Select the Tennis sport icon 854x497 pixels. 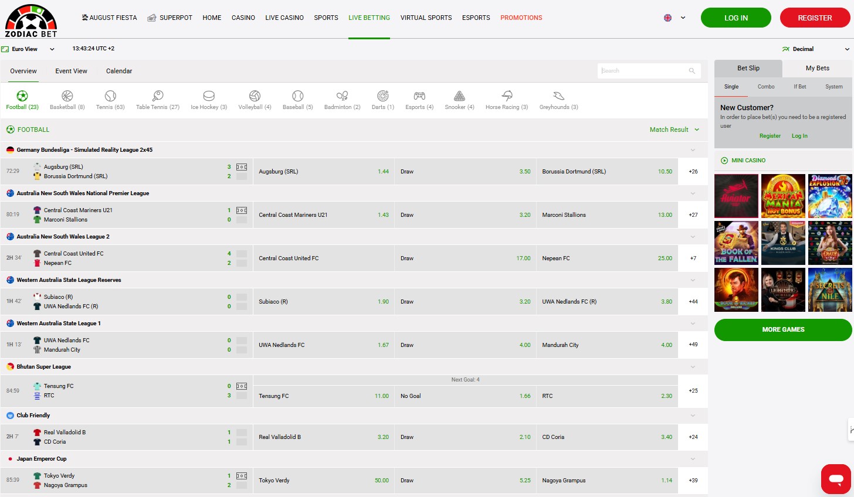pos(110,96)
